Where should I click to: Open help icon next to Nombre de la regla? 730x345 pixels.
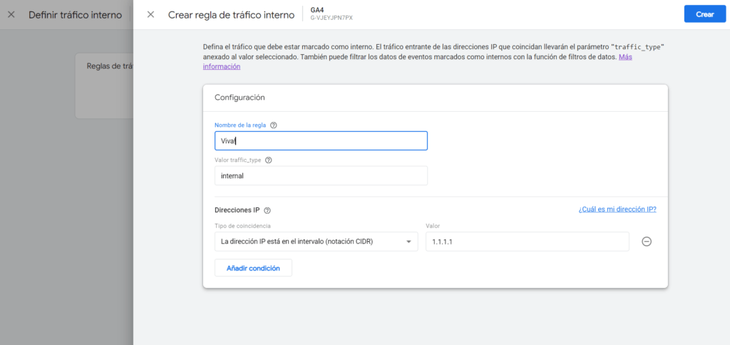pyautogui.click(x=274, y=125)
